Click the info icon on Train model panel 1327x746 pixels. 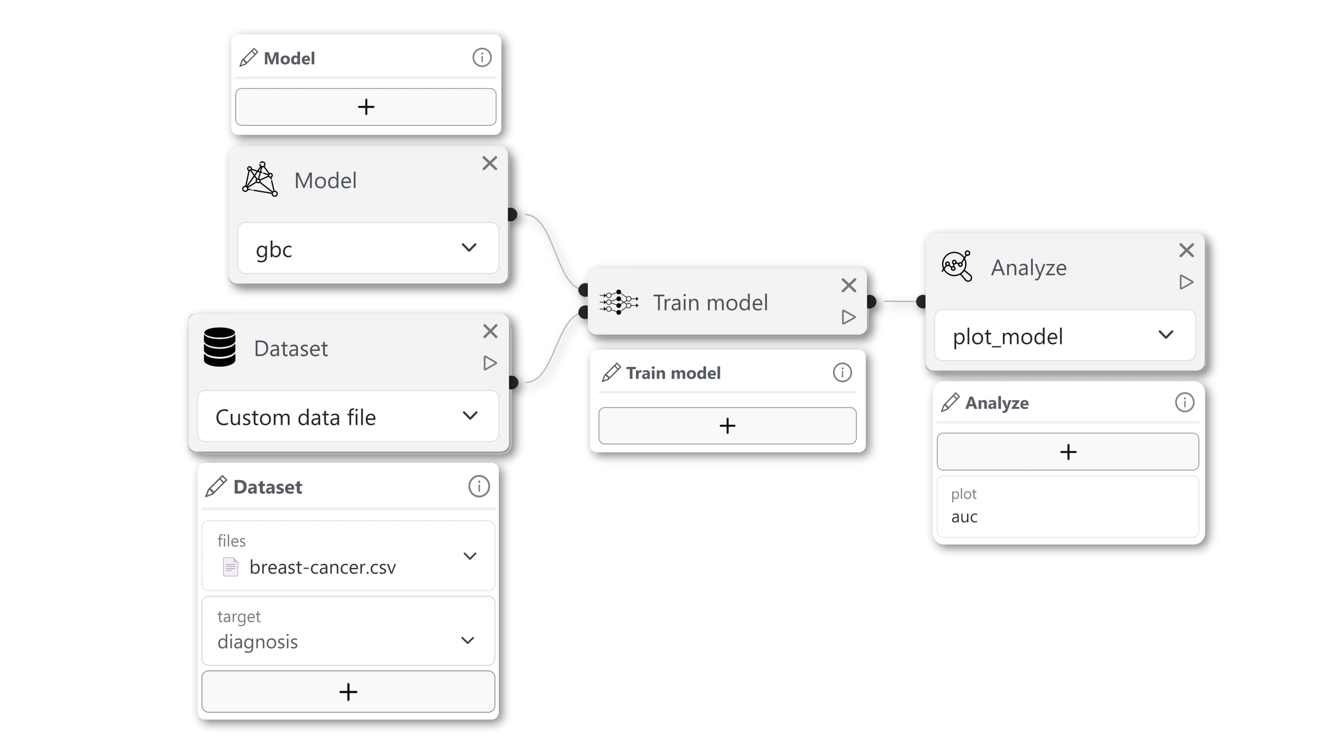pyautogui.click(x=842, y=373)
